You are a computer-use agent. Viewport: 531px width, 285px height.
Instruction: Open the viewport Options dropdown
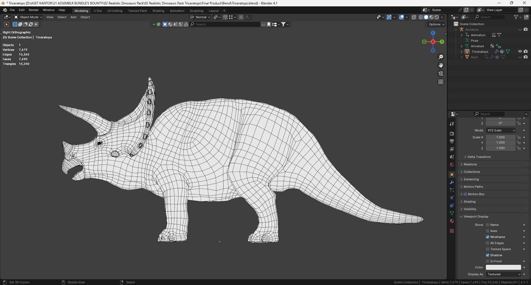(436, 24)
